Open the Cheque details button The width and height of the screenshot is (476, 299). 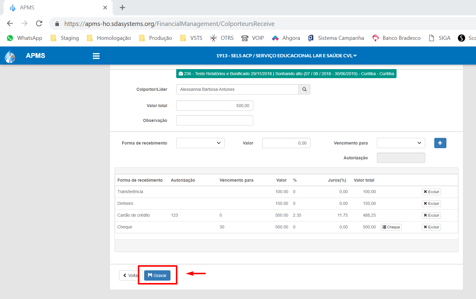click(391, 227)
